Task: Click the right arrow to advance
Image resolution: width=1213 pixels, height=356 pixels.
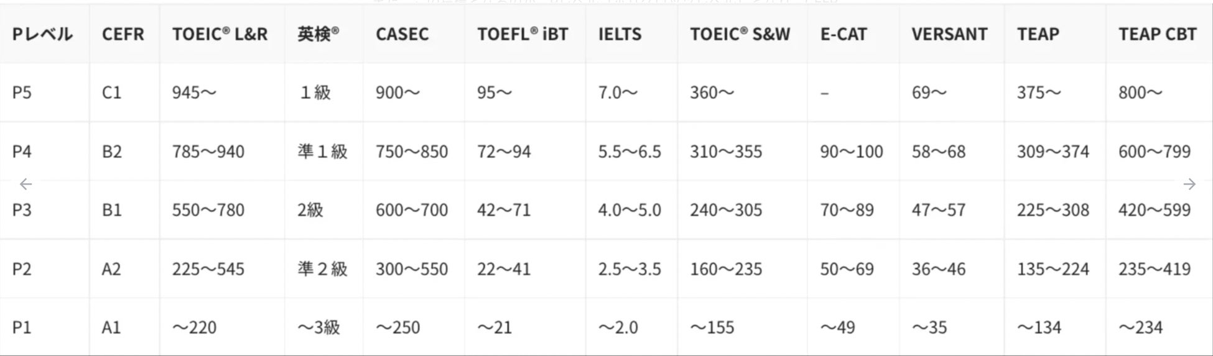Action: click(1189, 184)
